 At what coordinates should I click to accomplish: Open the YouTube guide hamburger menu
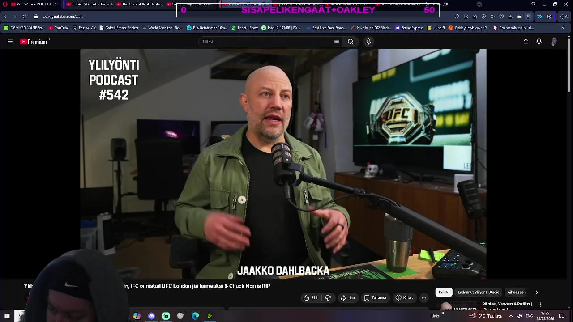click(x=10, y=42)
